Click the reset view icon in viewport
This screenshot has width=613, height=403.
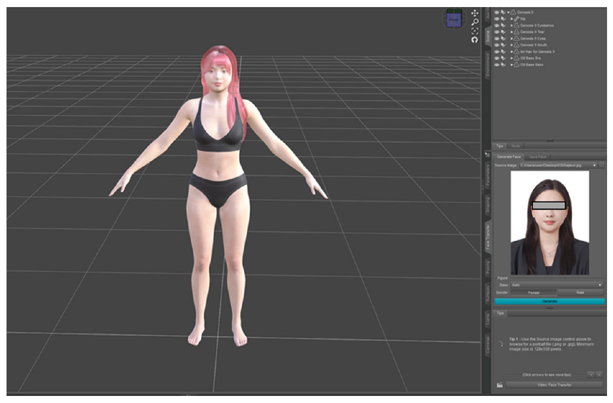tap(474, 40)
